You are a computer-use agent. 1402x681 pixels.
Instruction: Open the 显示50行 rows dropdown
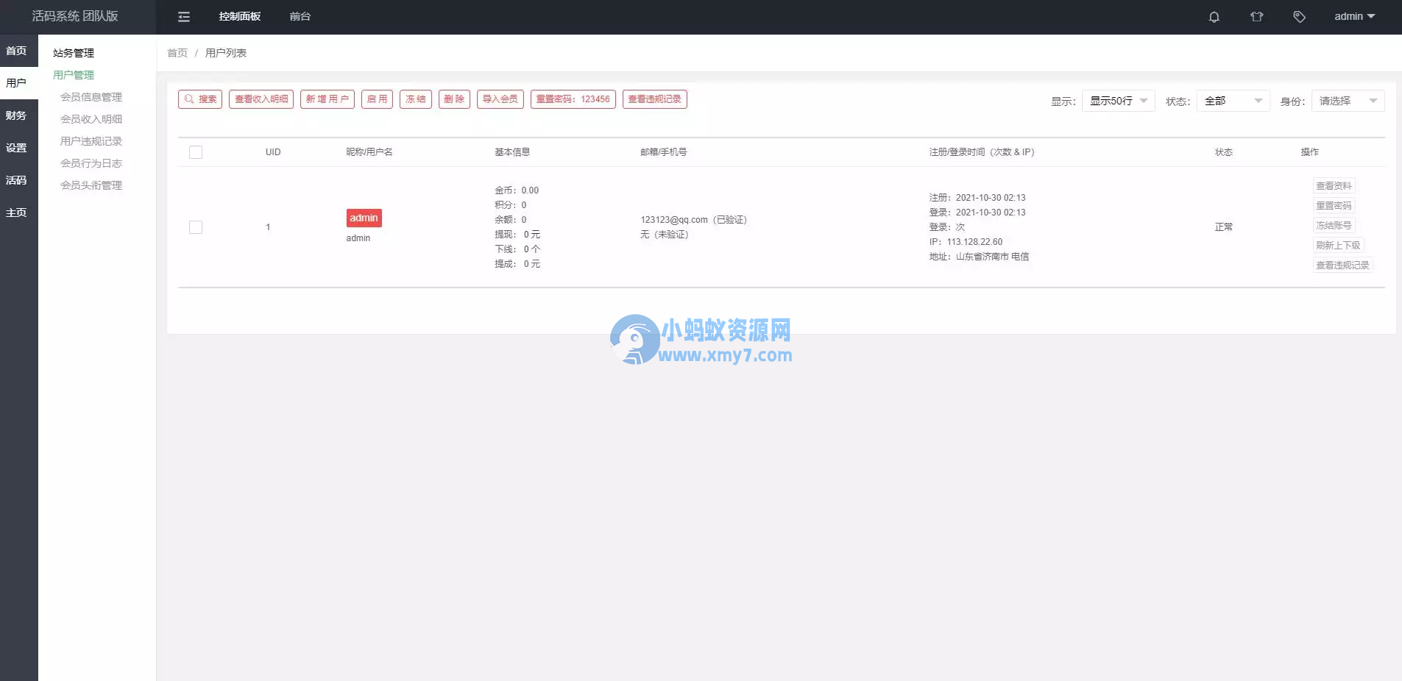coord(1117,101)
